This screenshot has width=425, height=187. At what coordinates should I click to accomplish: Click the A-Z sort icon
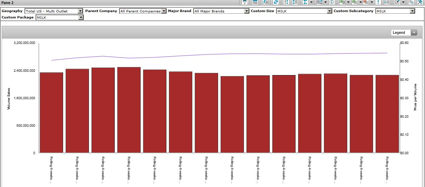pyautogui.click(x=286, y=2)
